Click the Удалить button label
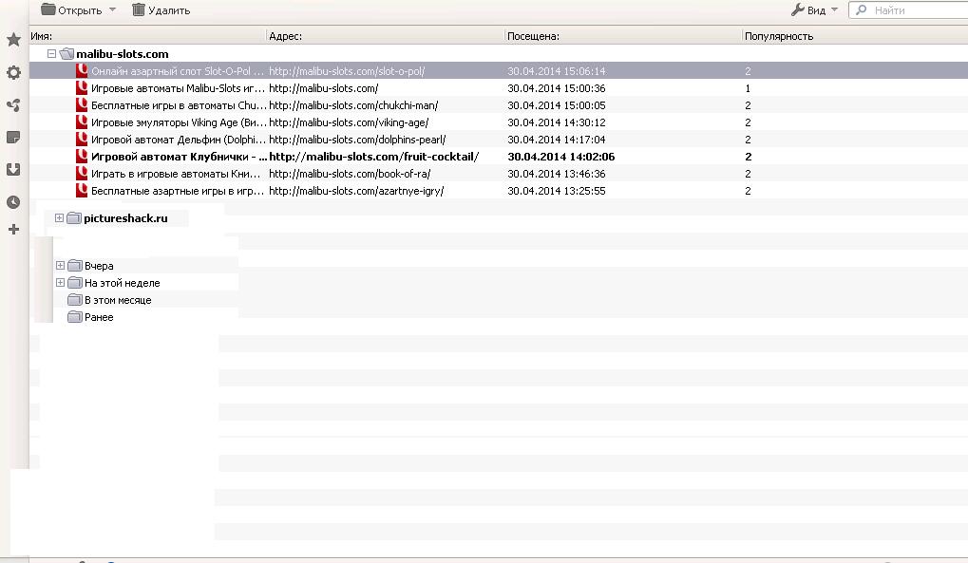 pos(169,10)
